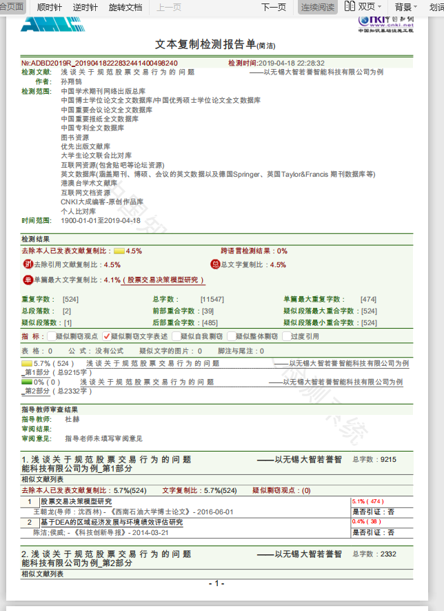Click the 总字数：9215 label

[x=374, y=459]
